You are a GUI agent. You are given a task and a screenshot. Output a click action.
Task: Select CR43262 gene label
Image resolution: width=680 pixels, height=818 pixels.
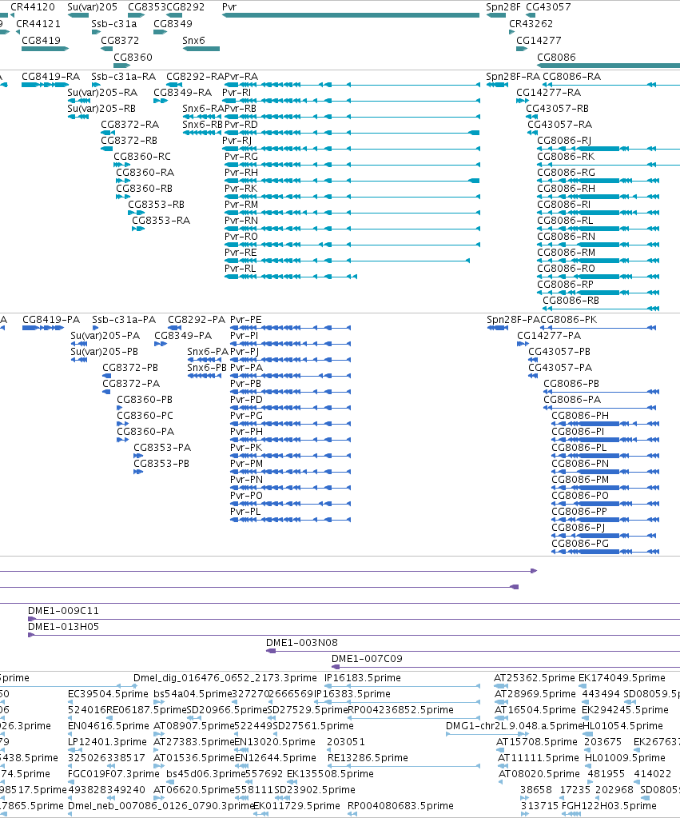coord(531,23)
